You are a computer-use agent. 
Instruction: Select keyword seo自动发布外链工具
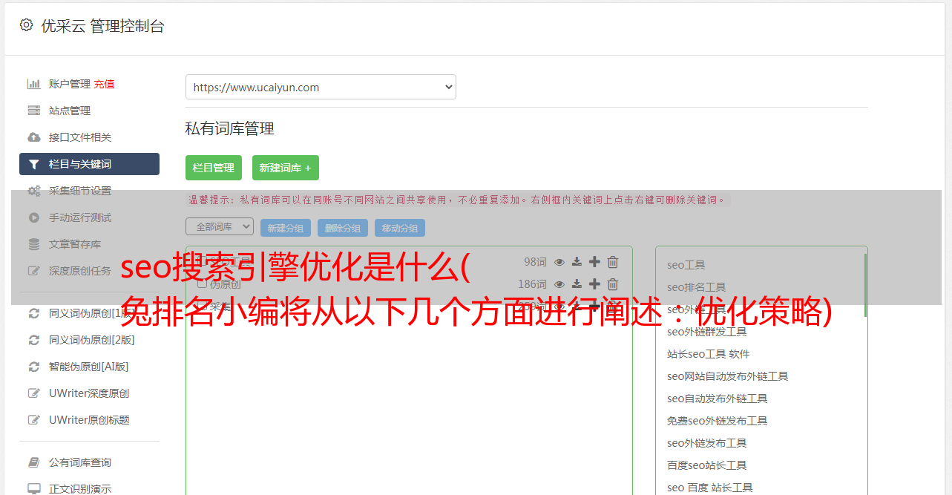coord(718,399)
